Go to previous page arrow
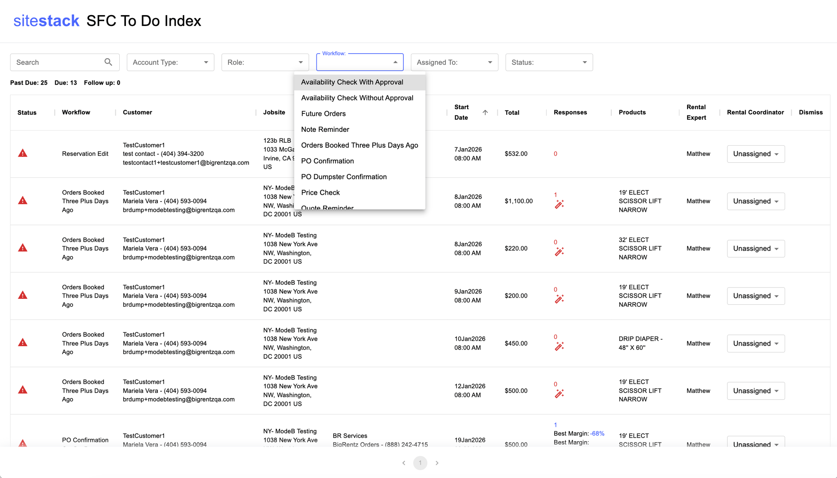This screenshot has height=478, width=837. pyautogui.click(x=403, y=463)
